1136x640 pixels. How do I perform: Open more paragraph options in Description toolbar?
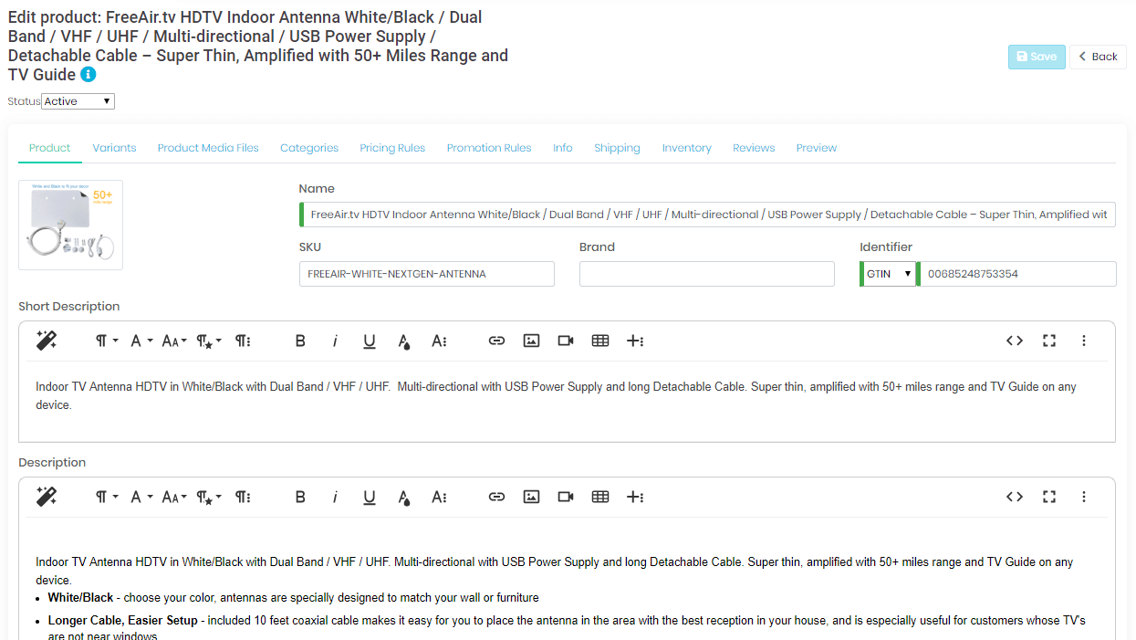point(243,497)
